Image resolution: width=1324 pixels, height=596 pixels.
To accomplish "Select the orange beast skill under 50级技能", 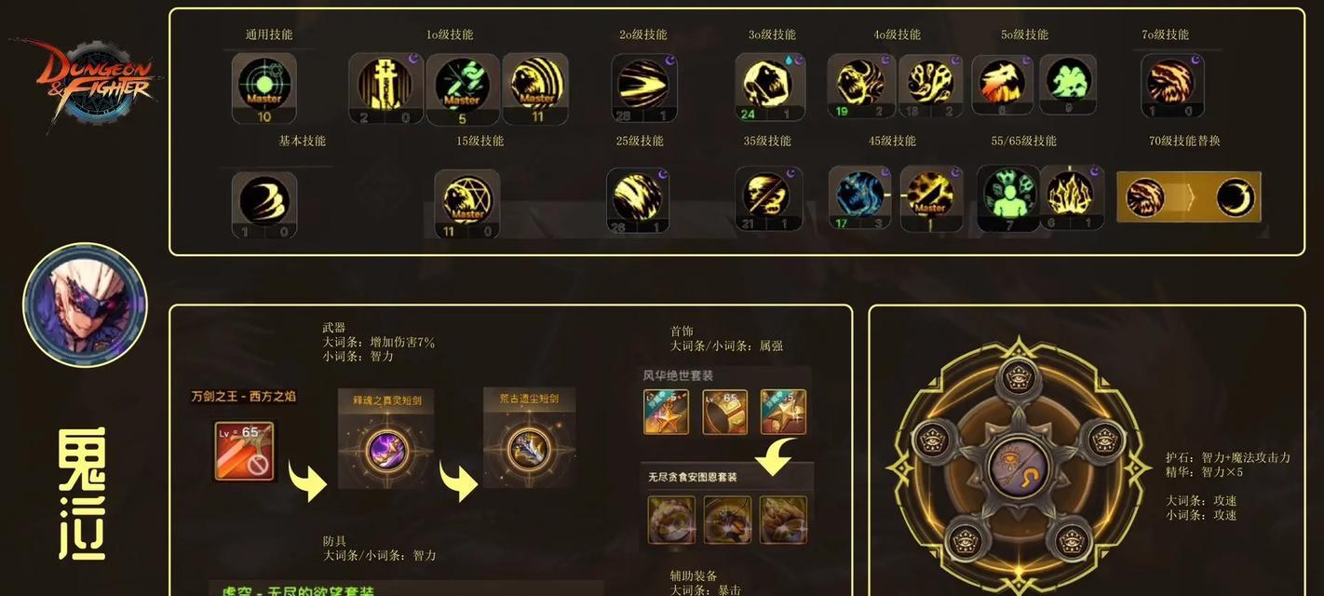I will 1002,85.
